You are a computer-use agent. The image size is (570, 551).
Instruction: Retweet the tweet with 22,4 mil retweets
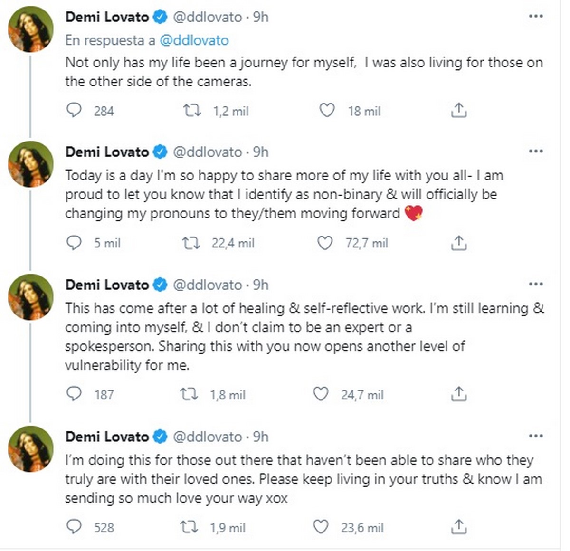coord(191,243)
